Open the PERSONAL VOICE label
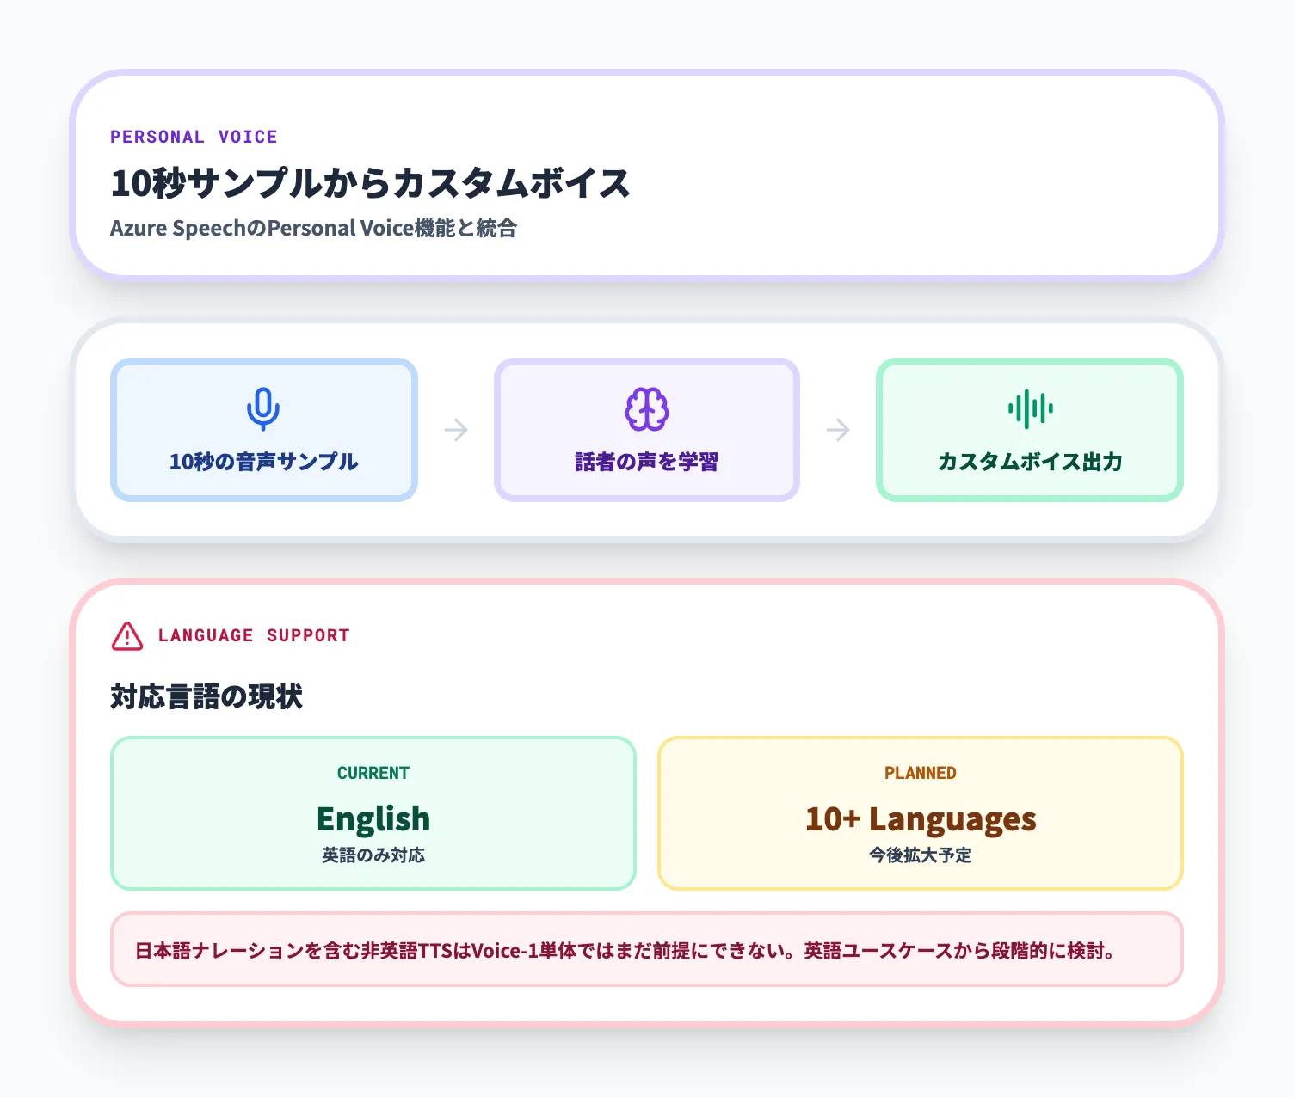The width and height of the screenshot is (1294, 1097). pyautogui.click(x=194, y=136)
